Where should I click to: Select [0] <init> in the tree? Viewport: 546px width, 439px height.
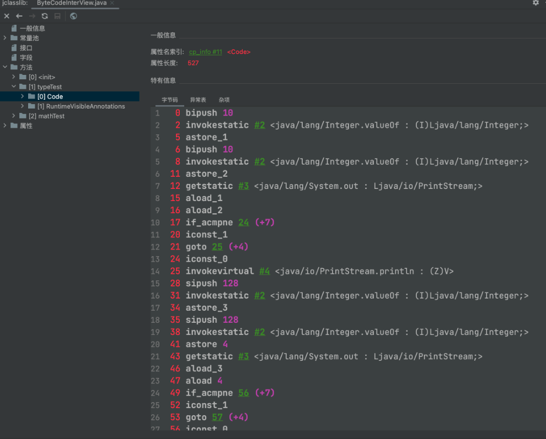tap(42, 77)
